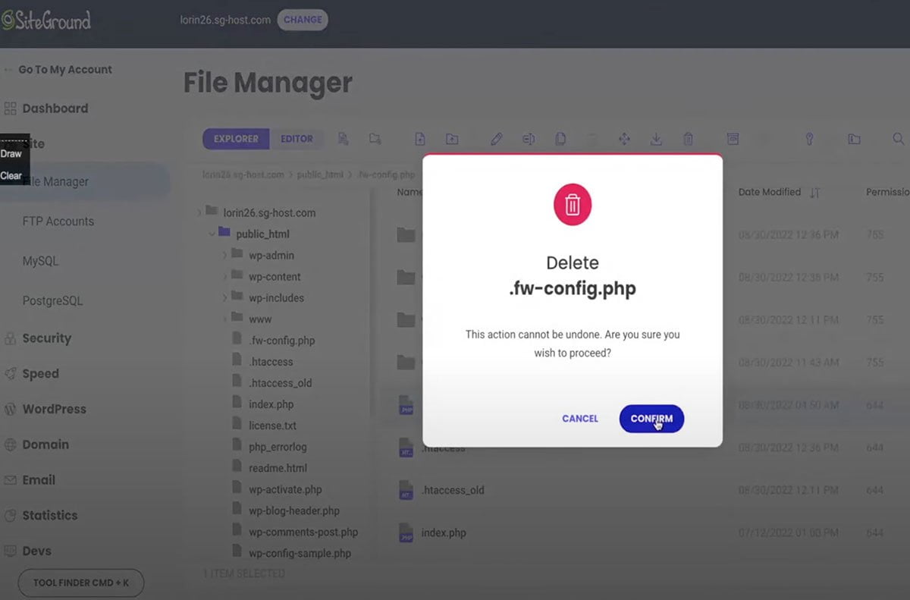Screen dimensions: 910x600
Task: Select .fw-config.php in the tree
Action: click(281, 341)
